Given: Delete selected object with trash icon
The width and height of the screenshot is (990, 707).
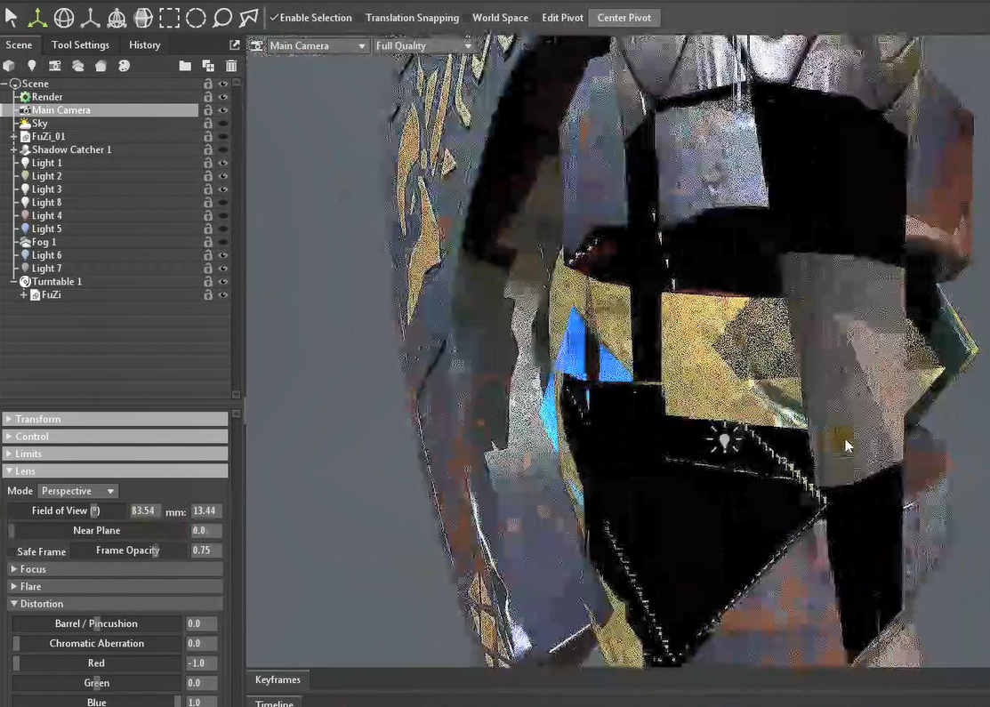Looking at the screenshot, I should tap(231, 66).
